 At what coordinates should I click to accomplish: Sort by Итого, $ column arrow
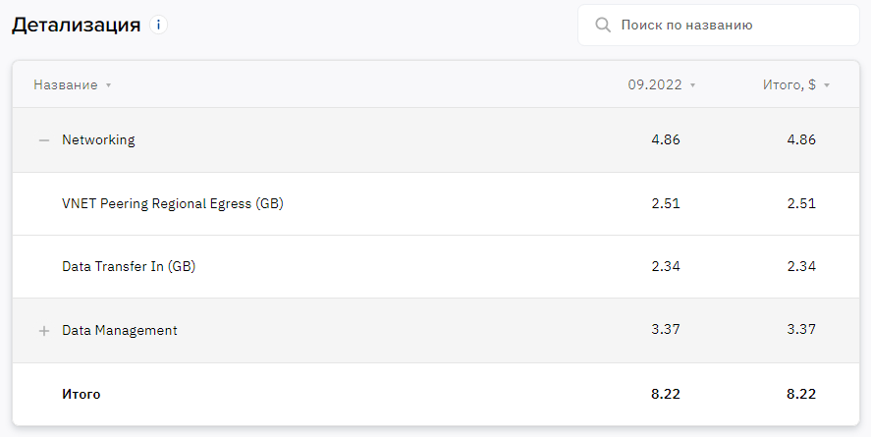click(x=827, y=85)
